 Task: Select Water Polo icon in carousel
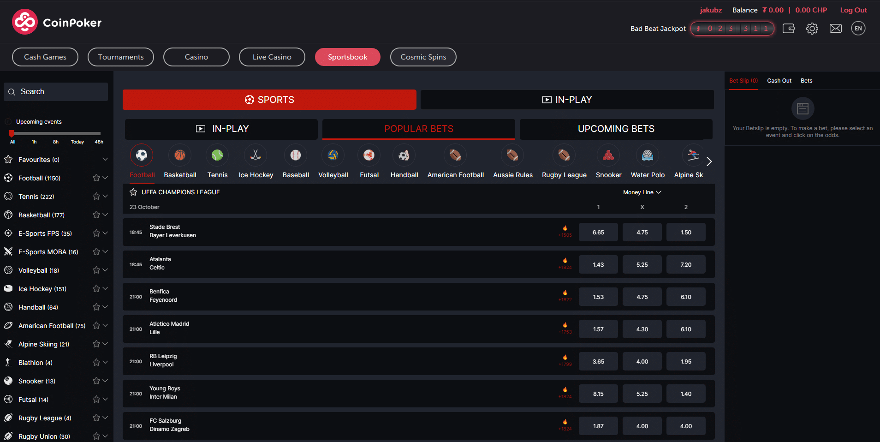point(648,155)
